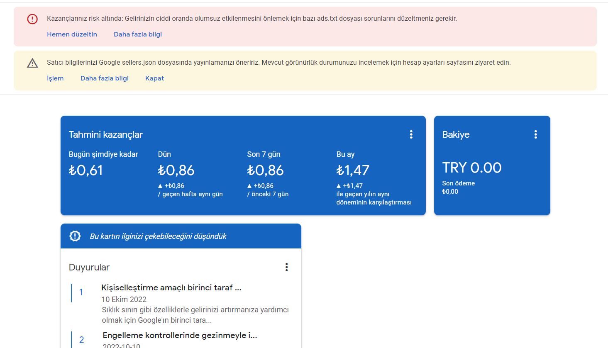Click the Son ödeme label
Image resolution: width=608 pixels, height=348 pixels.
(458, 183)
